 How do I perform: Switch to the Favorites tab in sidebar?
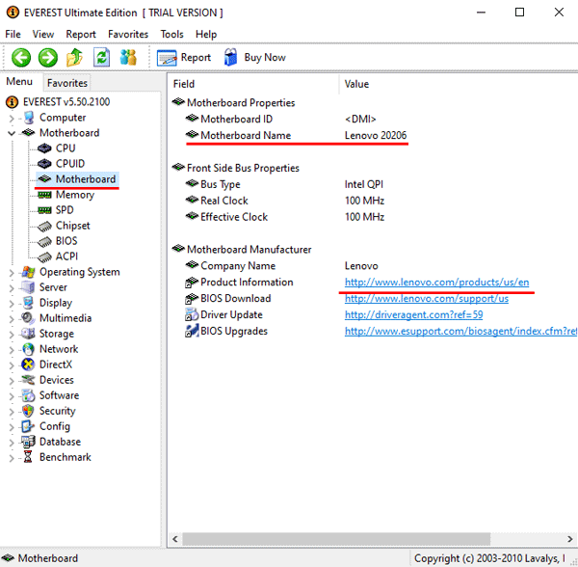(67, 83)
